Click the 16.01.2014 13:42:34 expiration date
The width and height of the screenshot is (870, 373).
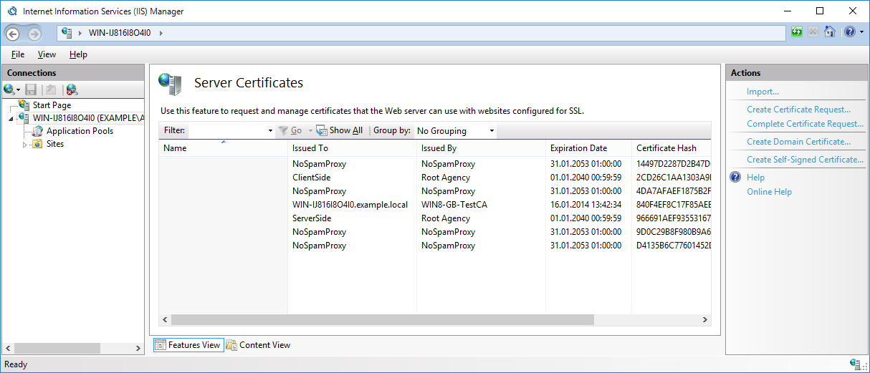tap(585, 205)
